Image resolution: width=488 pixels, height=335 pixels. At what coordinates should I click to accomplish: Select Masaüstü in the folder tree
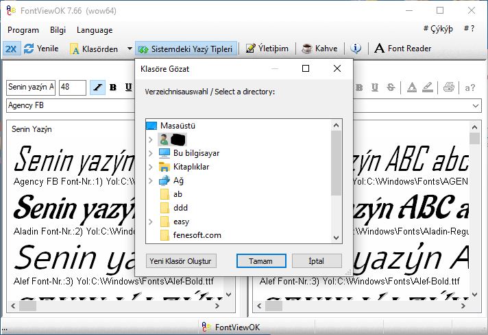[x=178, y=126]
